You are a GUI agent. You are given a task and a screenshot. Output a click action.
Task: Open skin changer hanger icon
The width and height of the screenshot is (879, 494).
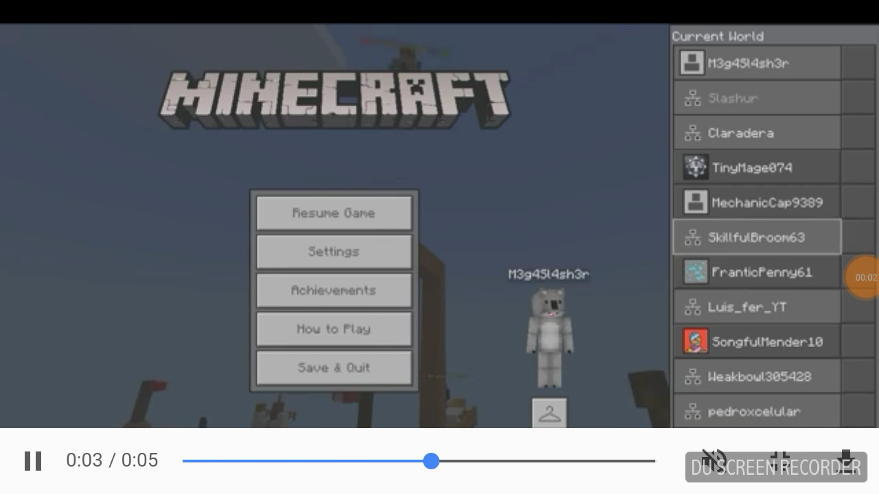pyautogui.click(x=549, y=414)
